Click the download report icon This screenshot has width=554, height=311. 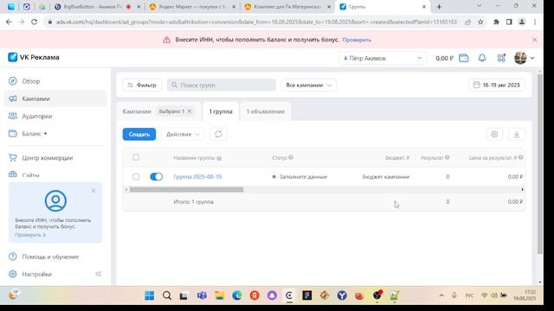point(517,135)
